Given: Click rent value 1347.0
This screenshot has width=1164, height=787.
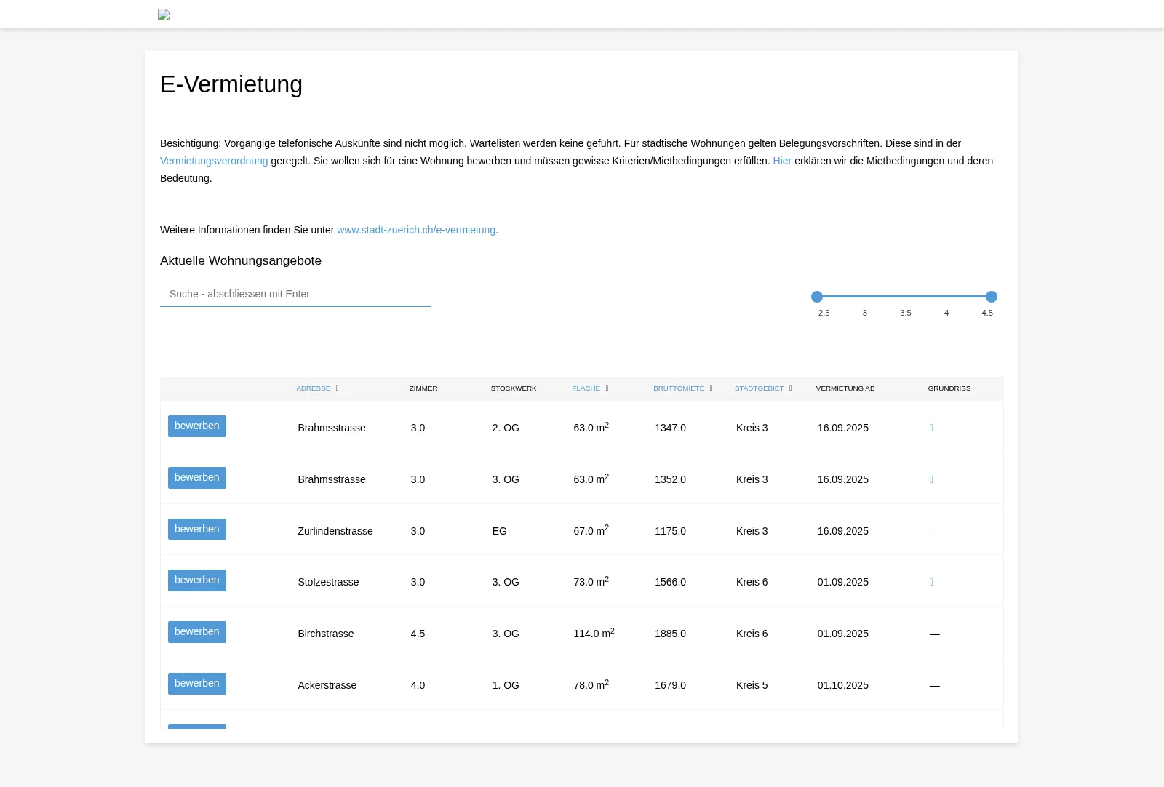Looking at the screenshot, I should click(670, 428).
